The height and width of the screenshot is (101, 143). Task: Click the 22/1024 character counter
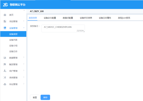coord(80,31)
